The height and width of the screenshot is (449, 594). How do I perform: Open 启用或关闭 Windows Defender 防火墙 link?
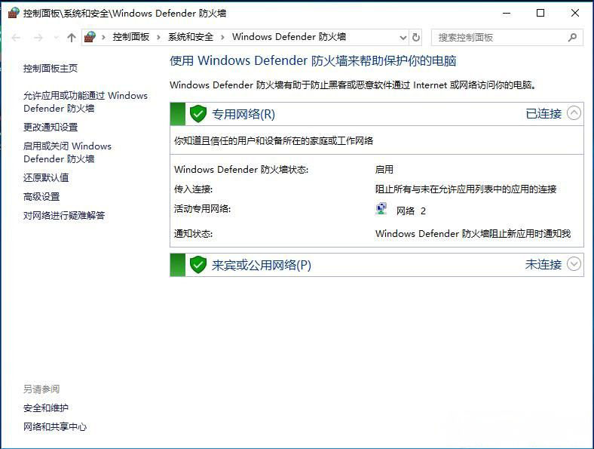(67, 152)
